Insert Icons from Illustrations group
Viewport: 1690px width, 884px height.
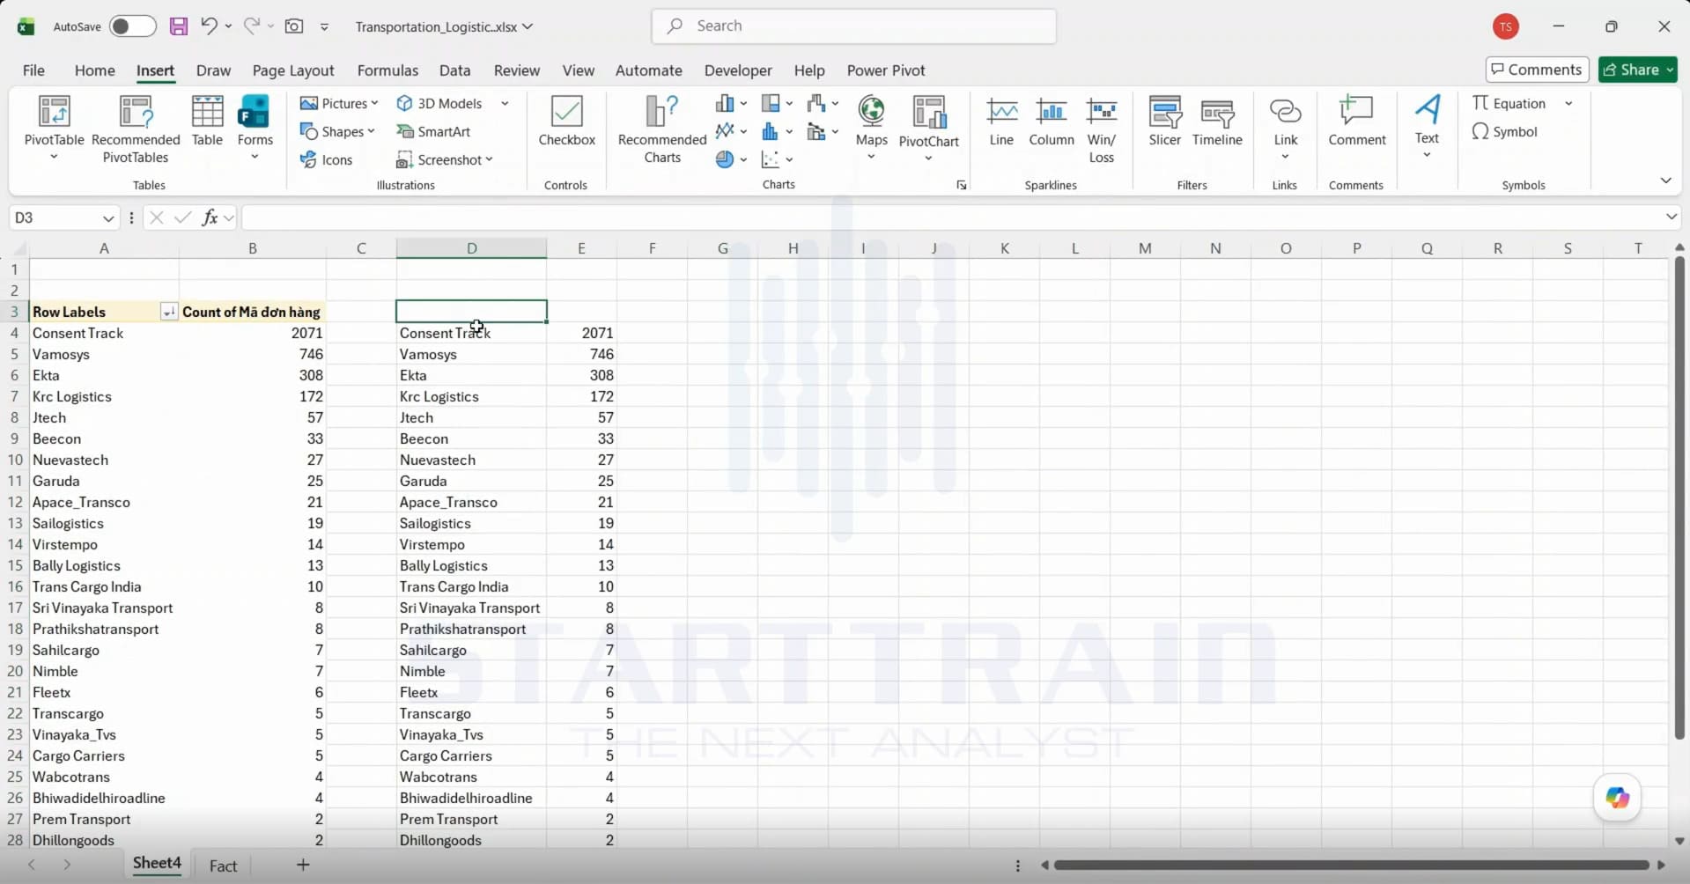click(327, 159)
